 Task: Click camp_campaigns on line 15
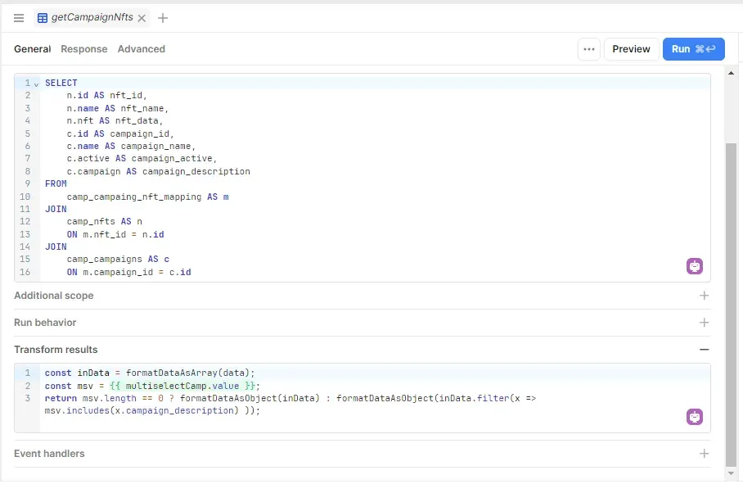coord(104,259)
